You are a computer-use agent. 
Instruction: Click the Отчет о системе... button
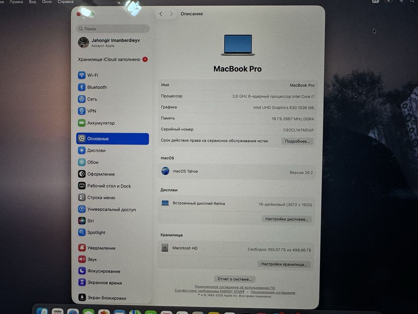pyautogui.click(x=235, y=279)
